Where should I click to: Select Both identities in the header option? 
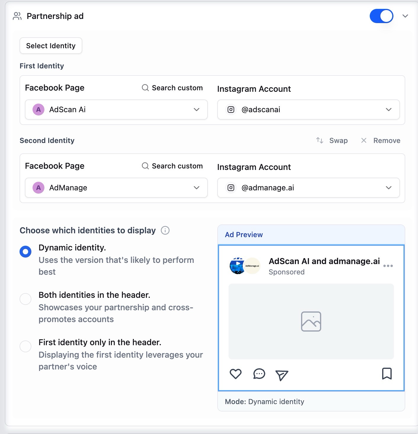[x=25, y=299]
